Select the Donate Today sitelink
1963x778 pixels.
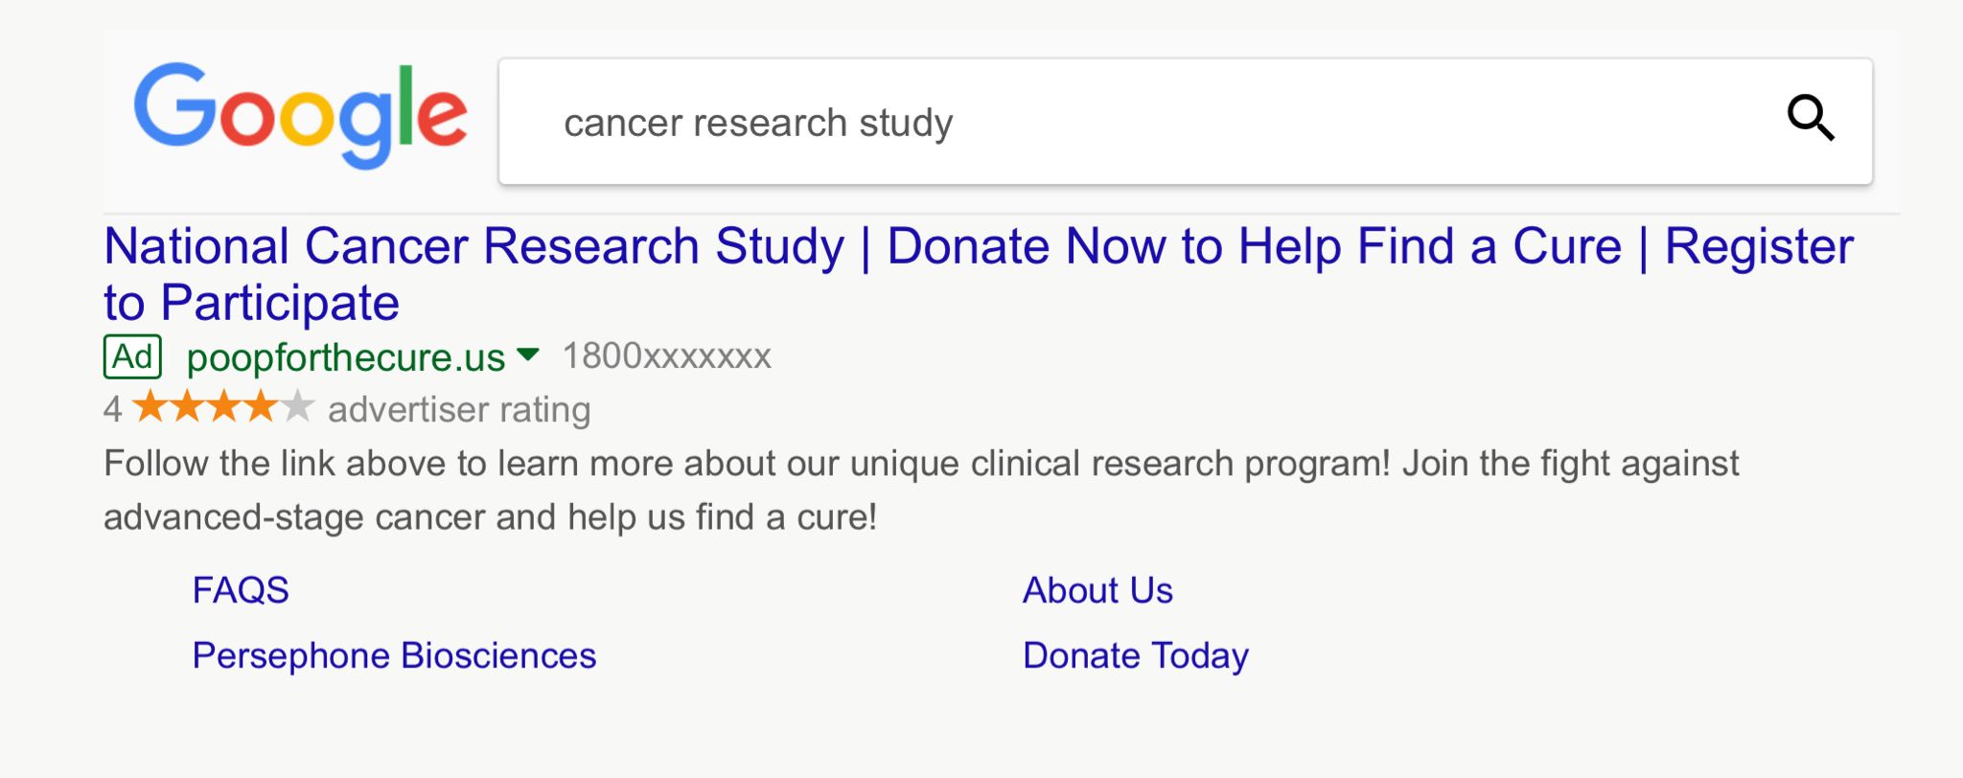pyautogui.click(x=1136, y=655)
